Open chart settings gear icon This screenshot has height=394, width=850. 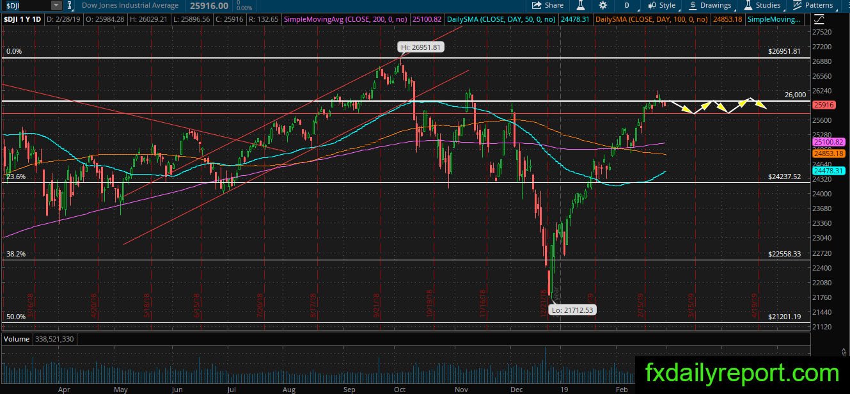click(602, 5)
